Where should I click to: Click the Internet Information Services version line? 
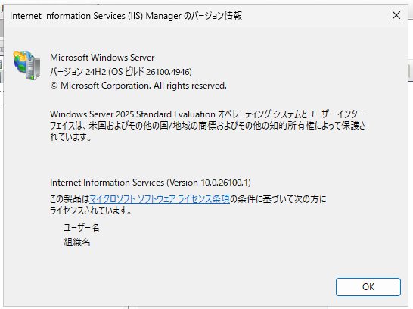[151, 183]
